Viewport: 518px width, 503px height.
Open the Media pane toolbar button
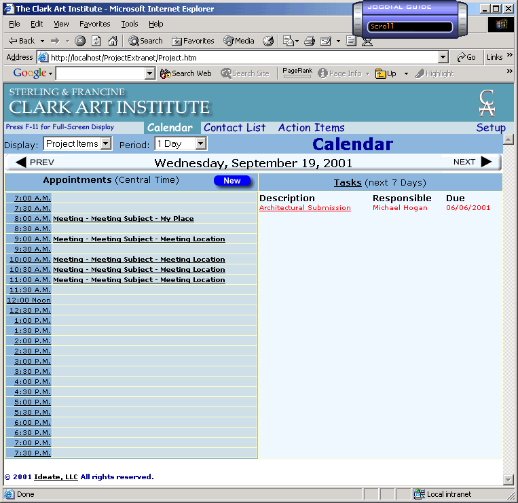(239, 41)
